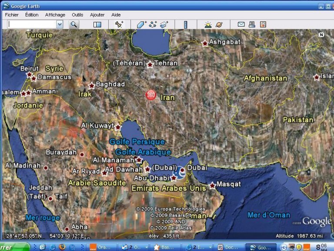Open the Ajouter menu
The height and width of the screenshot is (251, 334).
tap(97, 15)
